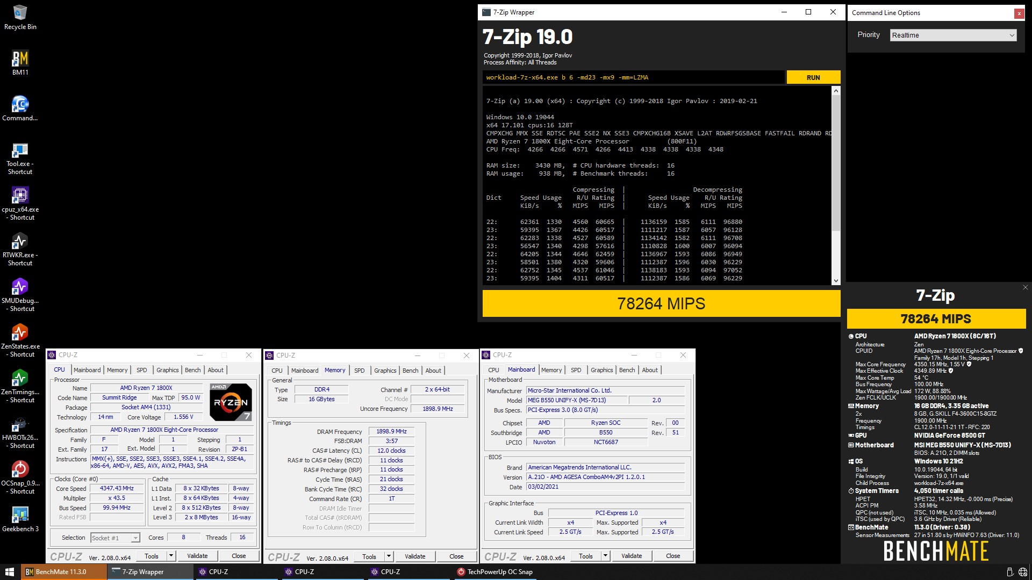Click the DRAM Frequency value 1898.9 MHz
1032x580 pixels.
391,431
